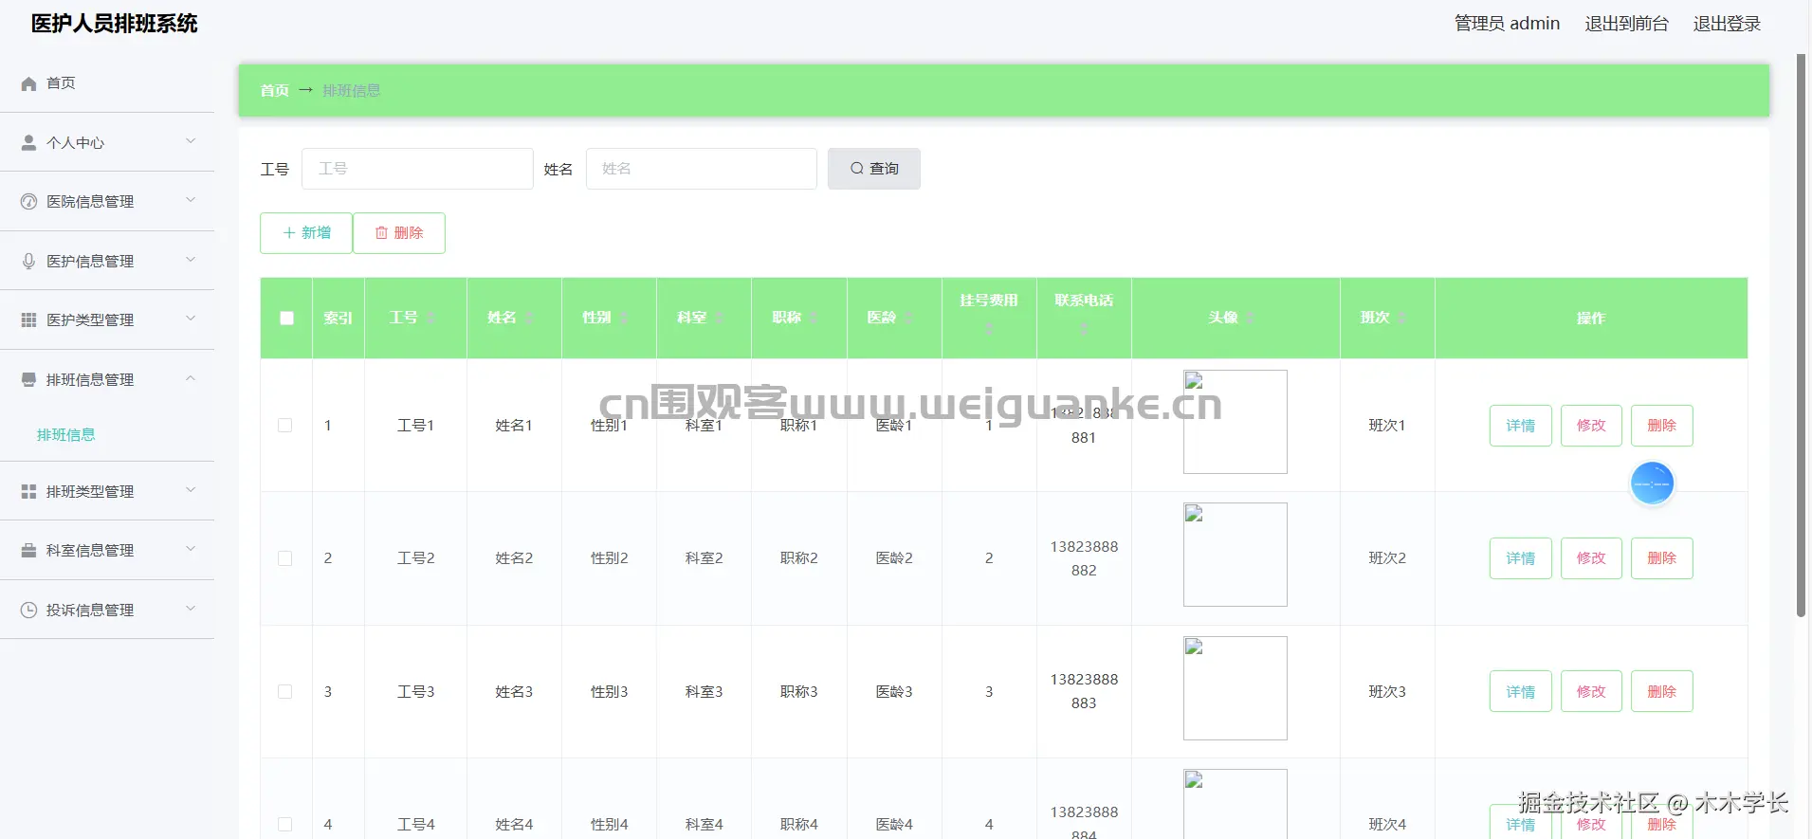Click 退出到前台 link
1812x839 pixels.
tap(1626, 24)
